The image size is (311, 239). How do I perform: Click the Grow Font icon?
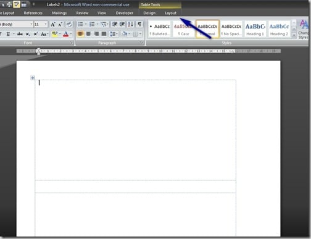tap(52, 24)
